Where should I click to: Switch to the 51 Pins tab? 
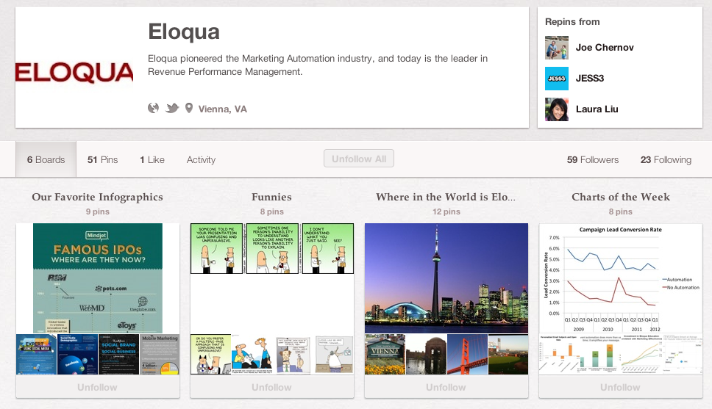[103, 159]
